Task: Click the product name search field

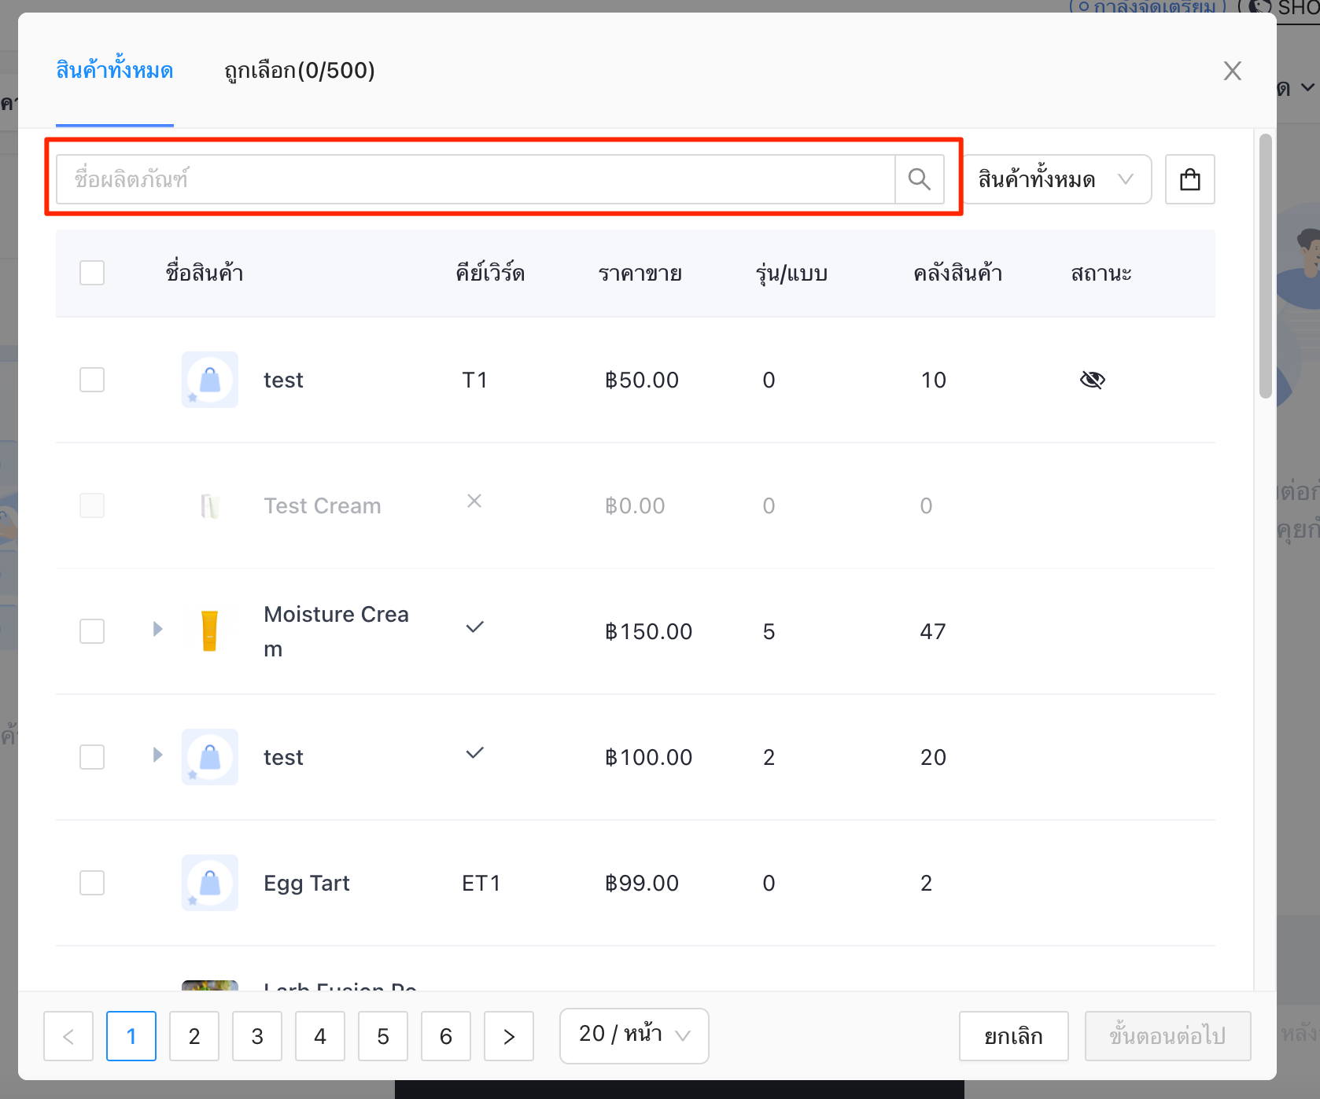Action: [475, 179]
